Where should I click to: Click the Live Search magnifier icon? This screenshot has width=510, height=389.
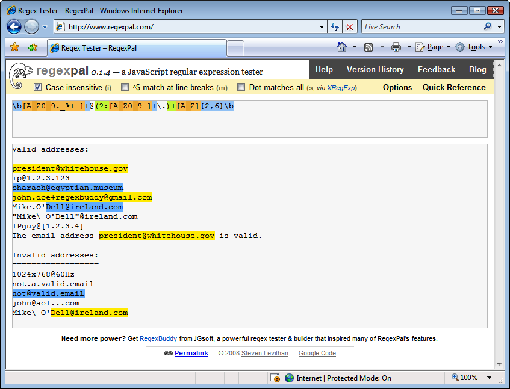pyautogui.click(x=487, y=26)
